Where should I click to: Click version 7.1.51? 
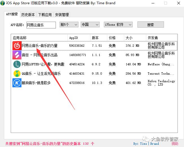coord(97,46)
